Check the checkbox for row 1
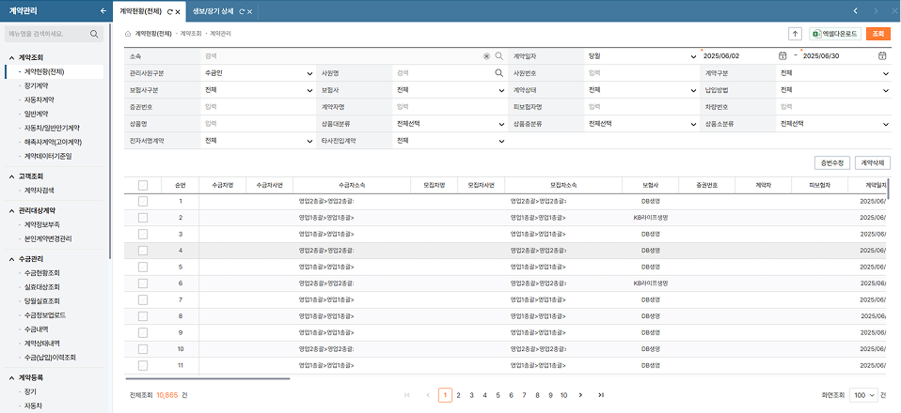Viewport: 901px width, 413px height. [143, 201]
